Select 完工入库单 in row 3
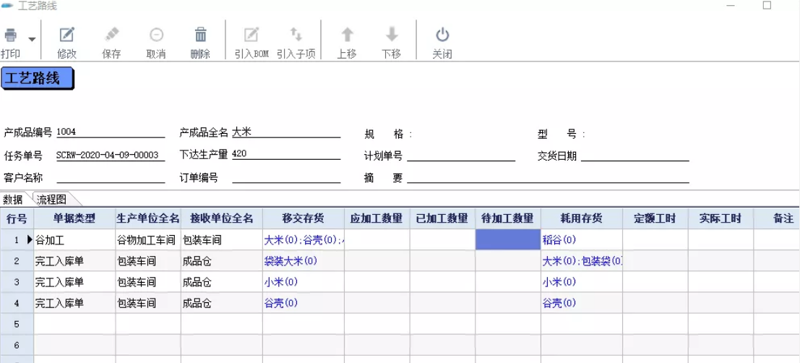The image size is (800, 363). 74,282
